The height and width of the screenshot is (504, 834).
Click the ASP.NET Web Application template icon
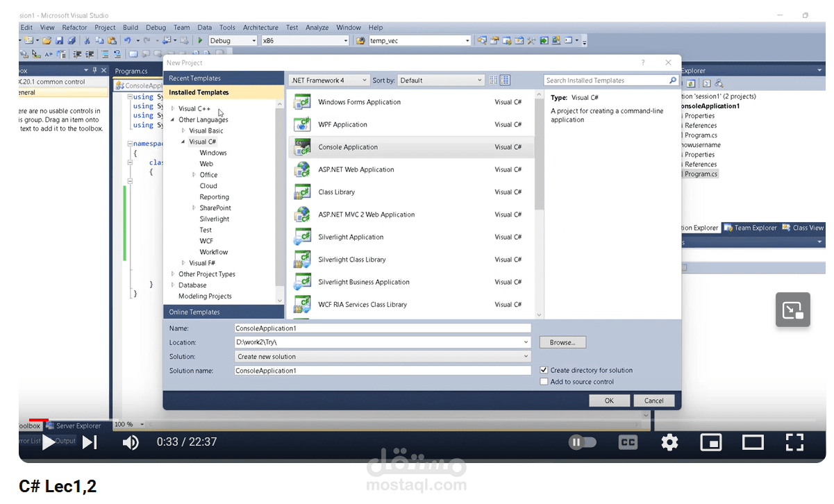(302, 169)
